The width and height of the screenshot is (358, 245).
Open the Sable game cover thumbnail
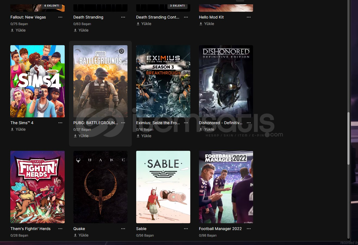[x=163, y=187]
